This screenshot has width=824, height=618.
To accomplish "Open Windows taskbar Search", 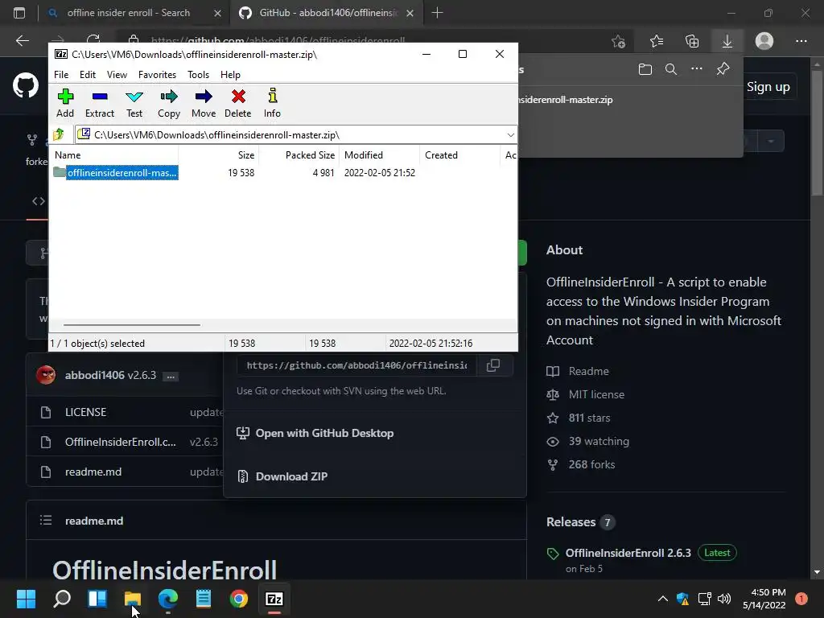I will (x=62, y=599).
